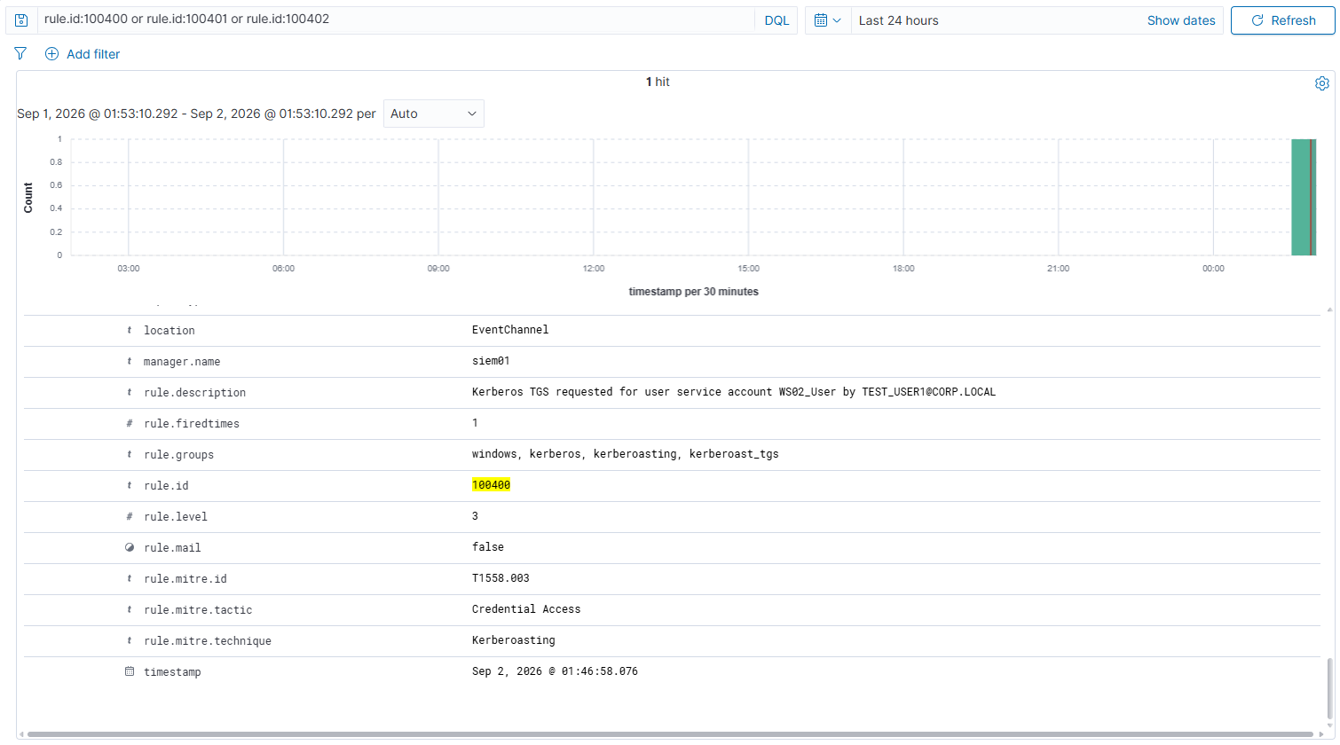Screen dimensions: 1340x745
Task: Click the rule.mail value false
Action: click(x=488, y=547)
